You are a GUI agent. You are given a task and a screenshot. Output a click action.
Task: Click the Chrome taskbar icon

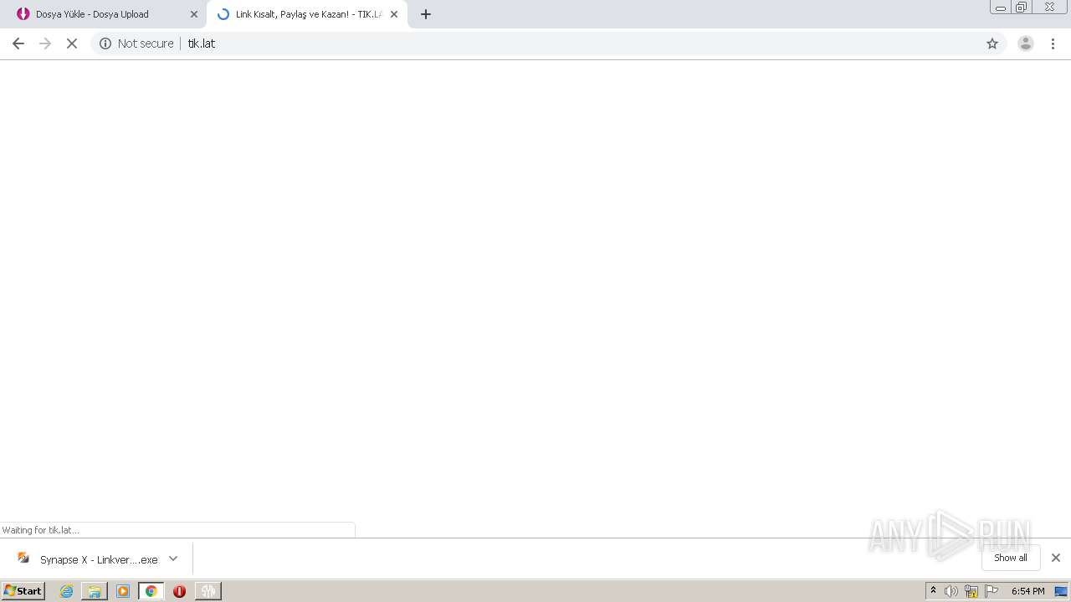click(151, 591)
